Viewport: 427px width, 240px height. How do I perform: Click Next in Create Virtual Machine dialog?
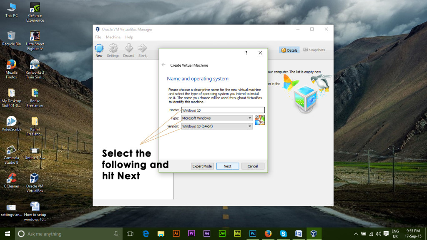(228, 166)
